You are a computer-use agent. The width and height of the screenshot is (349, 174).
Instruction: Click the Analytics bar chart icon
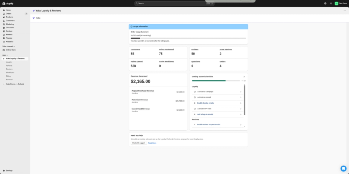(4, 42)
